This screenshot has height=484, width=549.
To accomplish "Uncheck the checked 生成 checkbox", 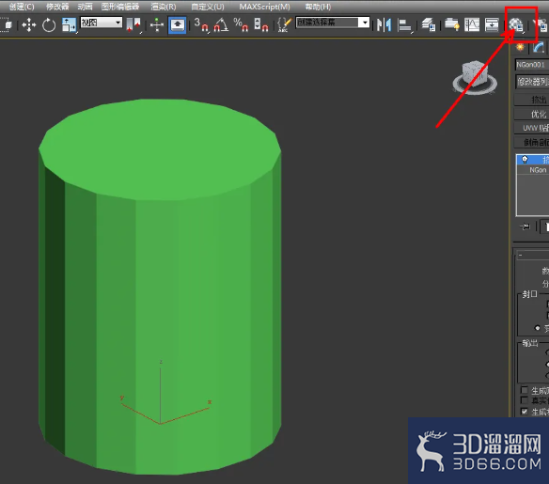I will [x=525, y=412].
